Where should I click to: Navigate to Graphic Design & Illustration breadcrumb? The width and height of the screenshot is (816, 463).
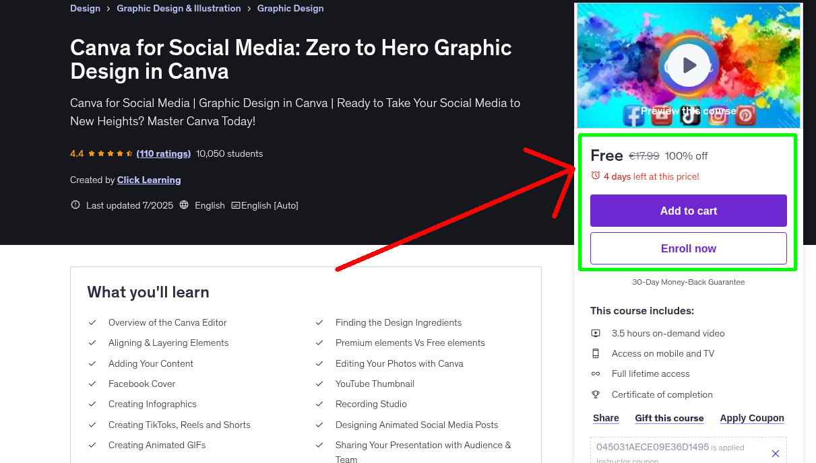[179, 8]
